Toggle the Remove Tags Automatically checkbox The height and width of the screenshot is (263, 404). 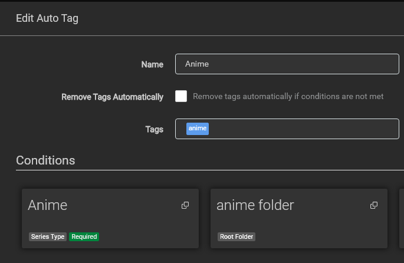pos(181,96)
